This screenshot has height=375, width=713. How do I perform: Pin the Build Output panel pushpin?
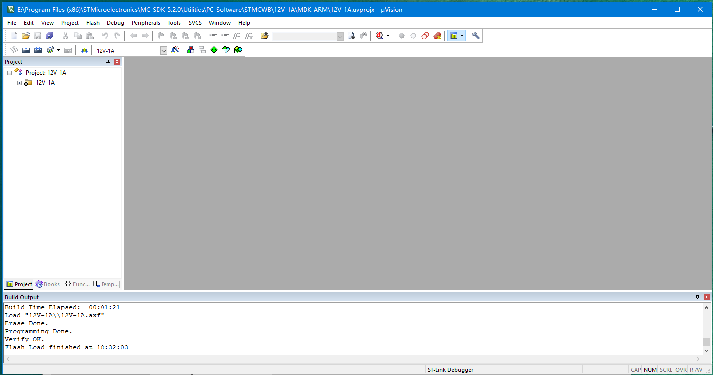click(697, 297)
